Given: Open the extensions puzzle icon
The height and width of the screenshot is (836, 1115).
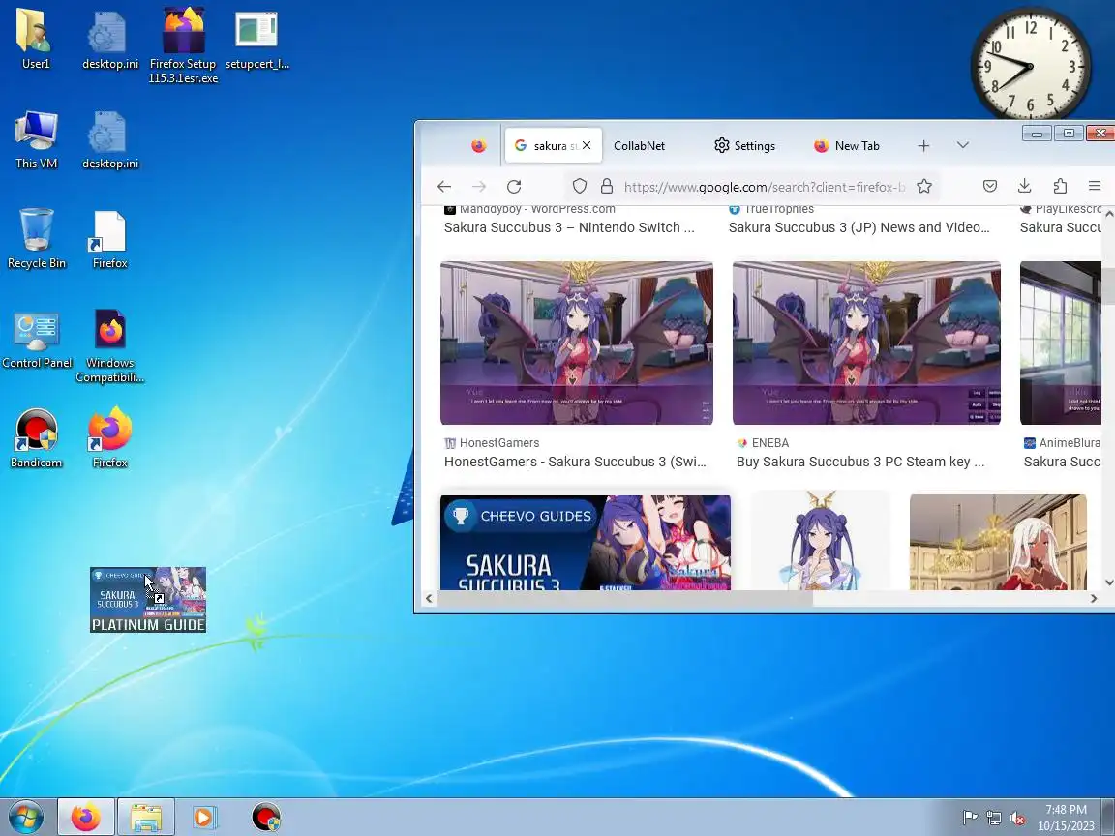Looking at the screenshot, I should click(1060, 186).
